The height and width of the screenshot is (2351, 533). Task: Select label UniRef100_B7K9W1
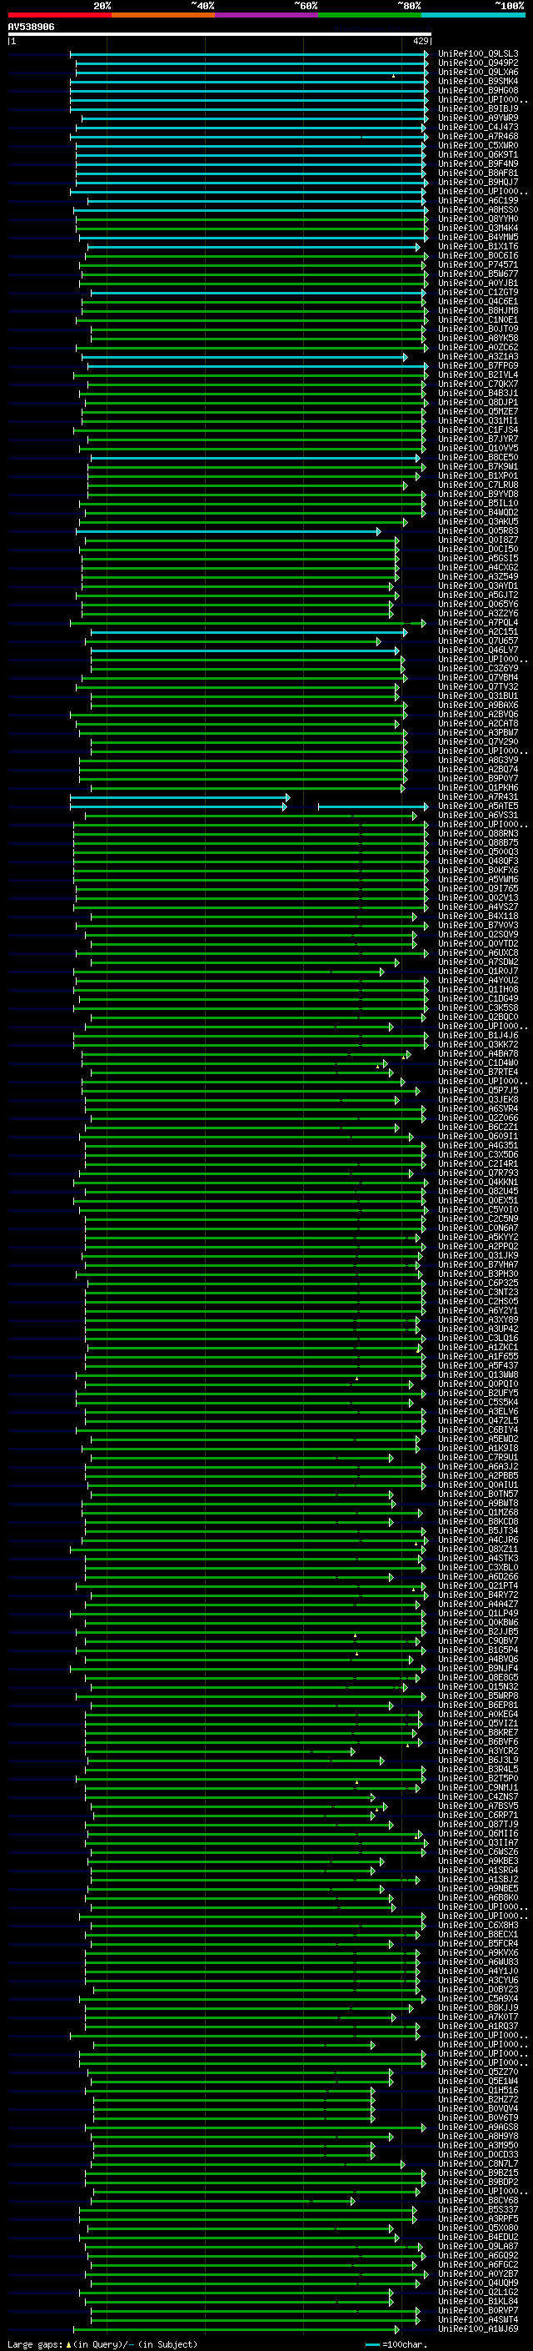point(478,466)
